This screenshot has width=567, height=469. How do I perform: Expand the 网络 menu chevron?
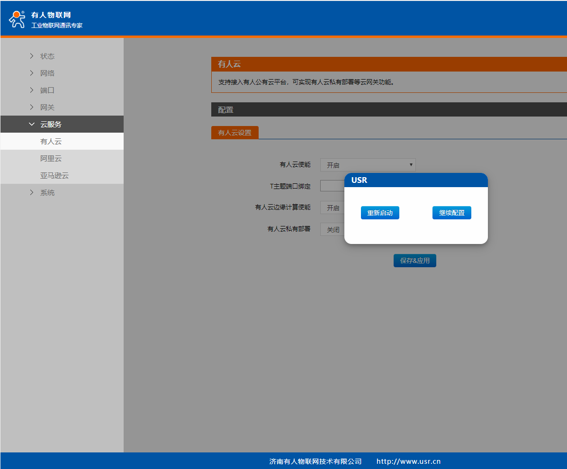coord(32,73)
